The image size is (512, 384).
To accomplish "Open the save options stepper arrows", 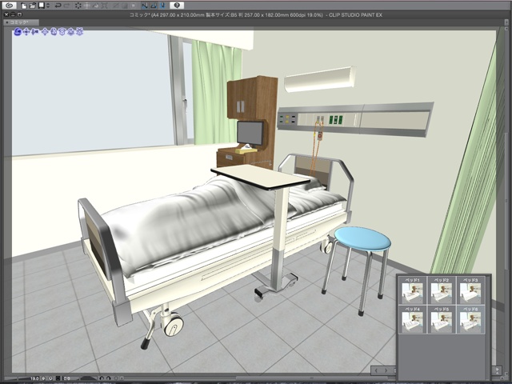I will point(48,6).
